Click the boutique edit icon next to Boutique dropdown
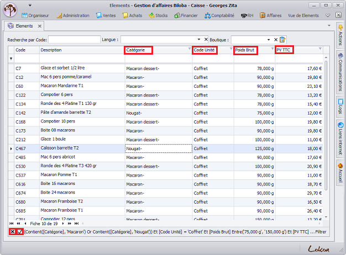The height and width of the screenshot is (255, 346). point(282,39)
